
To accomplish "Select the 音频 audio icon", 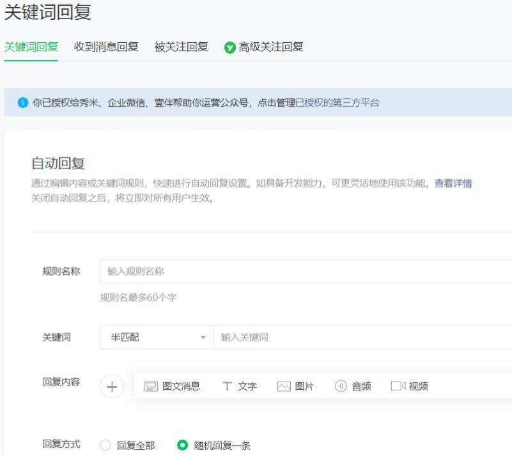I will (341, 386).
